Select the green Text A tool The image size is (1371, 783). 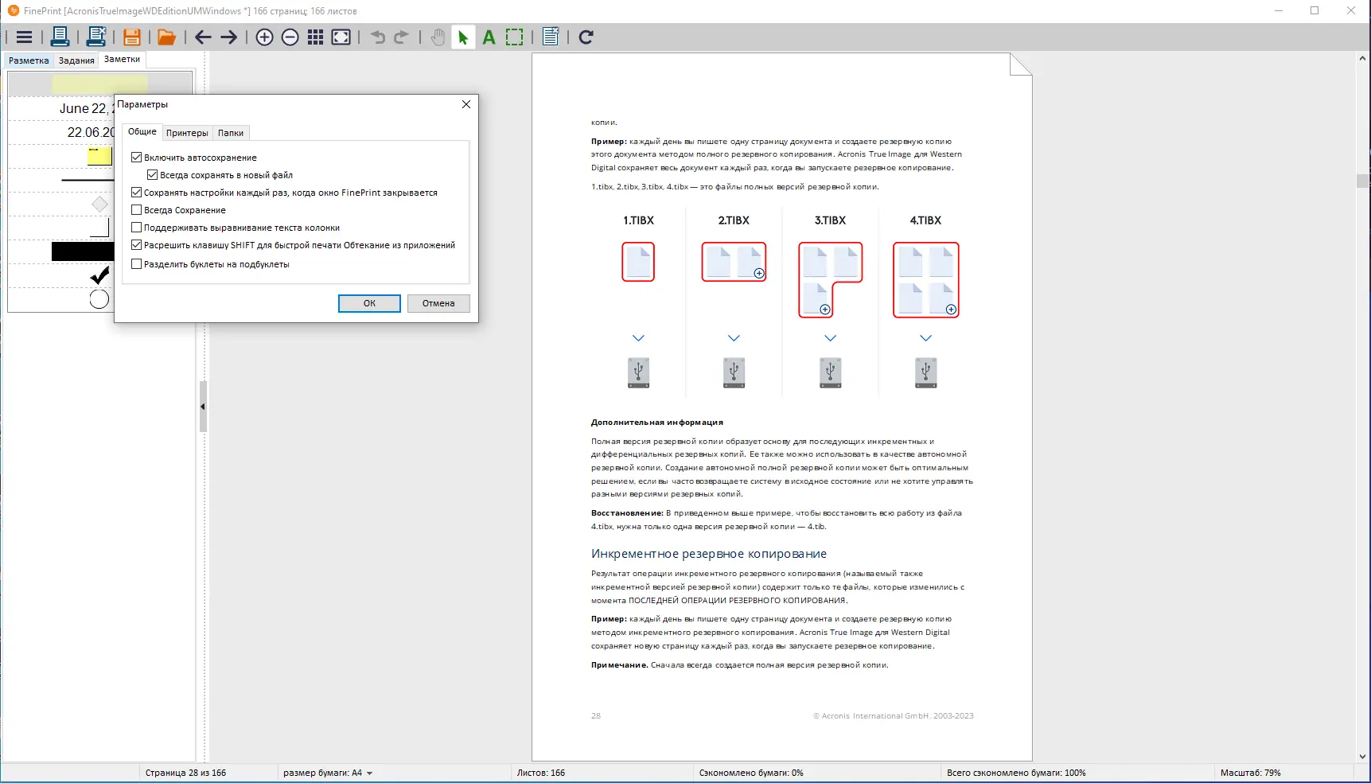pyautogui.click(x=489, y=37)
